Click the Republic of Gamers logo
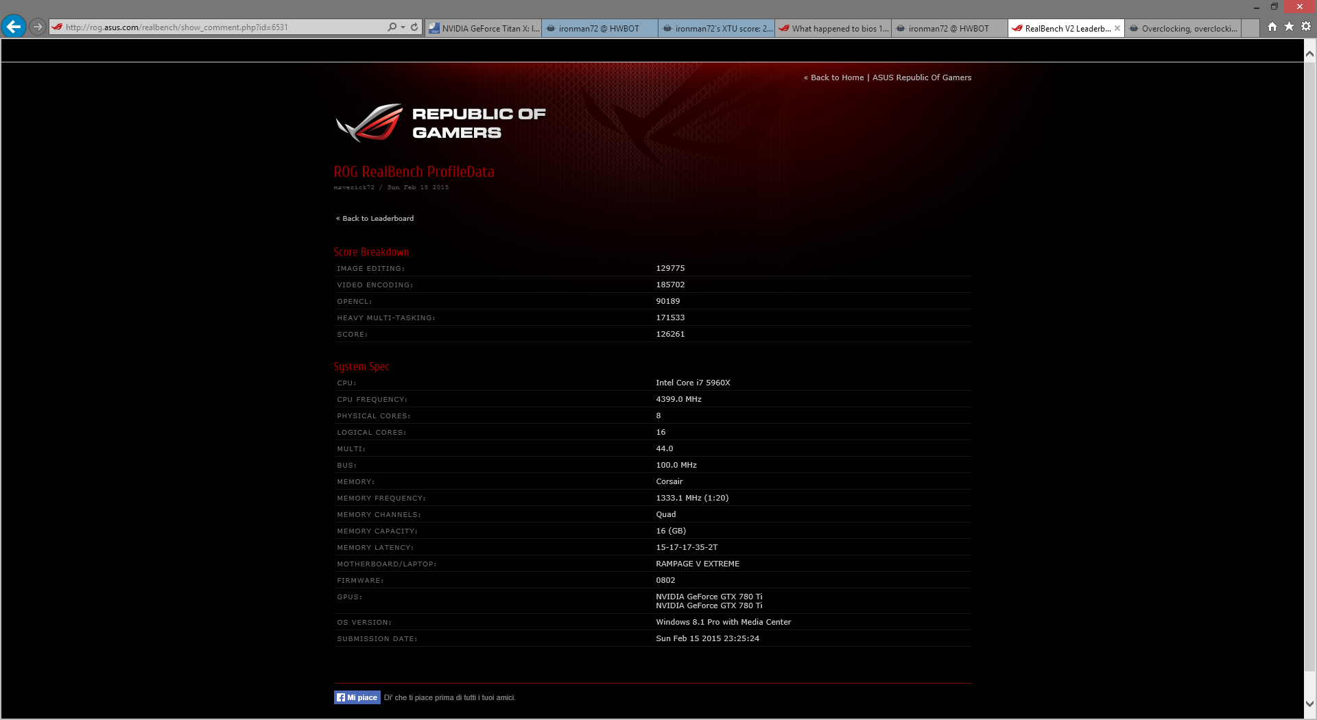Viewport: 1317px width, 720px height. tap(440, 123)
